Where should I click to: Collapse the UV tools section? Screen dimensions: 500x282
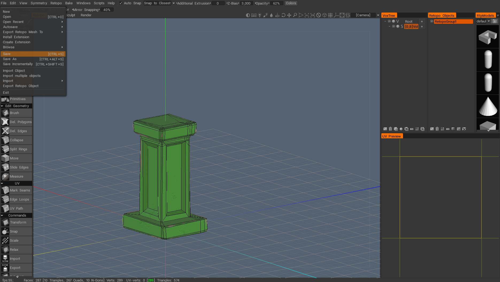tap(2, 183)
